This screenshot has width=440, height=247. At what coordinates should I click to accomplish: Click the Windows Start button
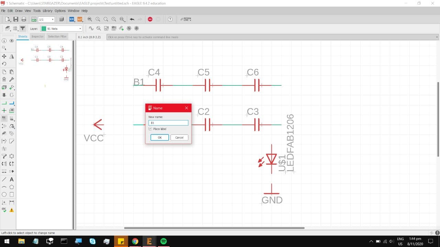point(6,242)
